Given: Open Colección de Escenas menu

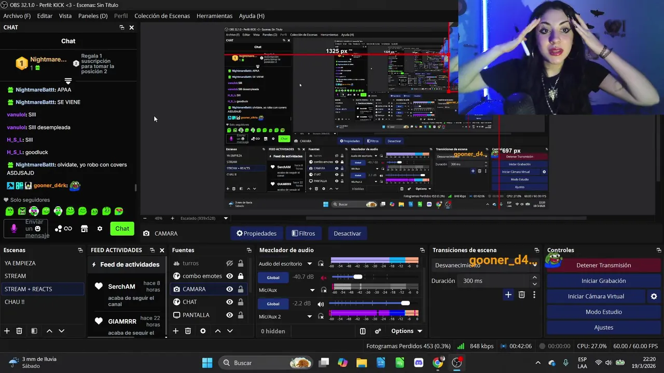Looking at the screenshot, I should [x=162, y=16].
